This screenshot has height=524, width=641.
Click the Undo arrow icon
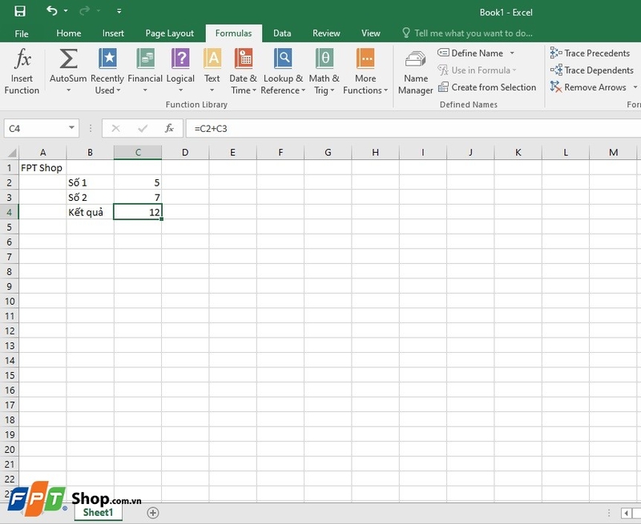coord(51,10)
